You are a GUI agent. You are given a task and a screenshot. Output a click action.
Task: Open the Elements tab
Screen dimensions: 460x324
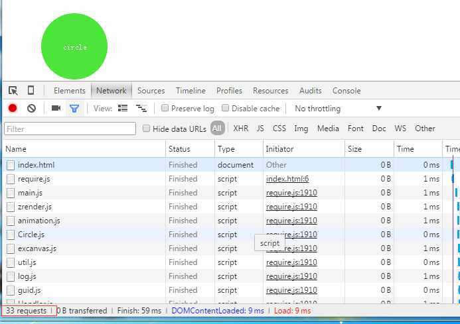[70, 91]
